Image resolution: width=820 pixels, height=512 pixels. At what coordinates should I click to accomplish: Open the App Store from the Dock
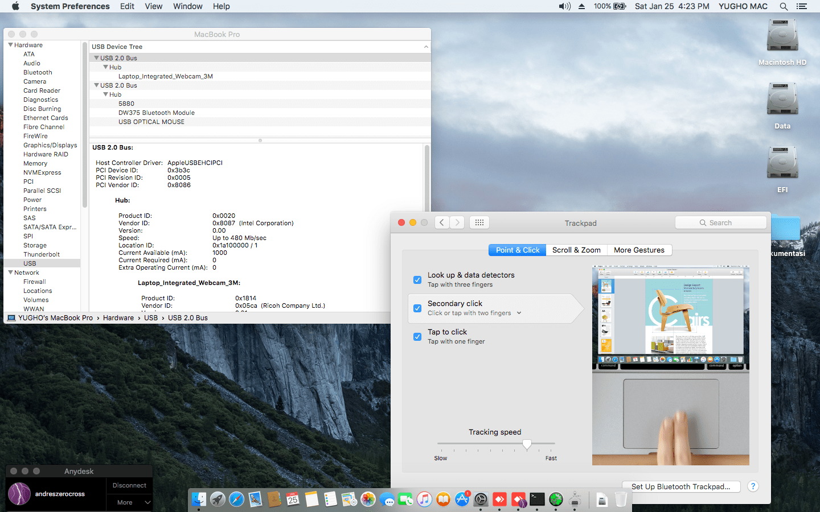[x=462, y=499]
